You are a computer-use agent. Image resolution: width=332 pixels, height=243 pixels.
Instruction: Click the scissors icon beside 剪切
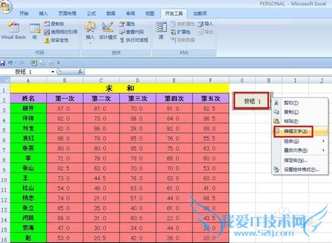point(276,103)
